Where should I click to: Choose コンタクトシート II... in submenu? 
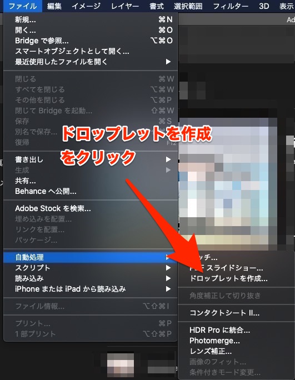[x=224, y=313]
